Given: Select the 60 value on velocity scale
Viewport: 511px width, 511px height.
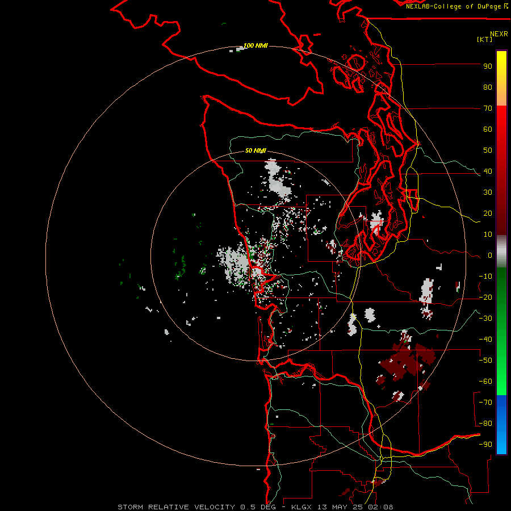Looking at the screenshot, I should (x=488, y=129).
